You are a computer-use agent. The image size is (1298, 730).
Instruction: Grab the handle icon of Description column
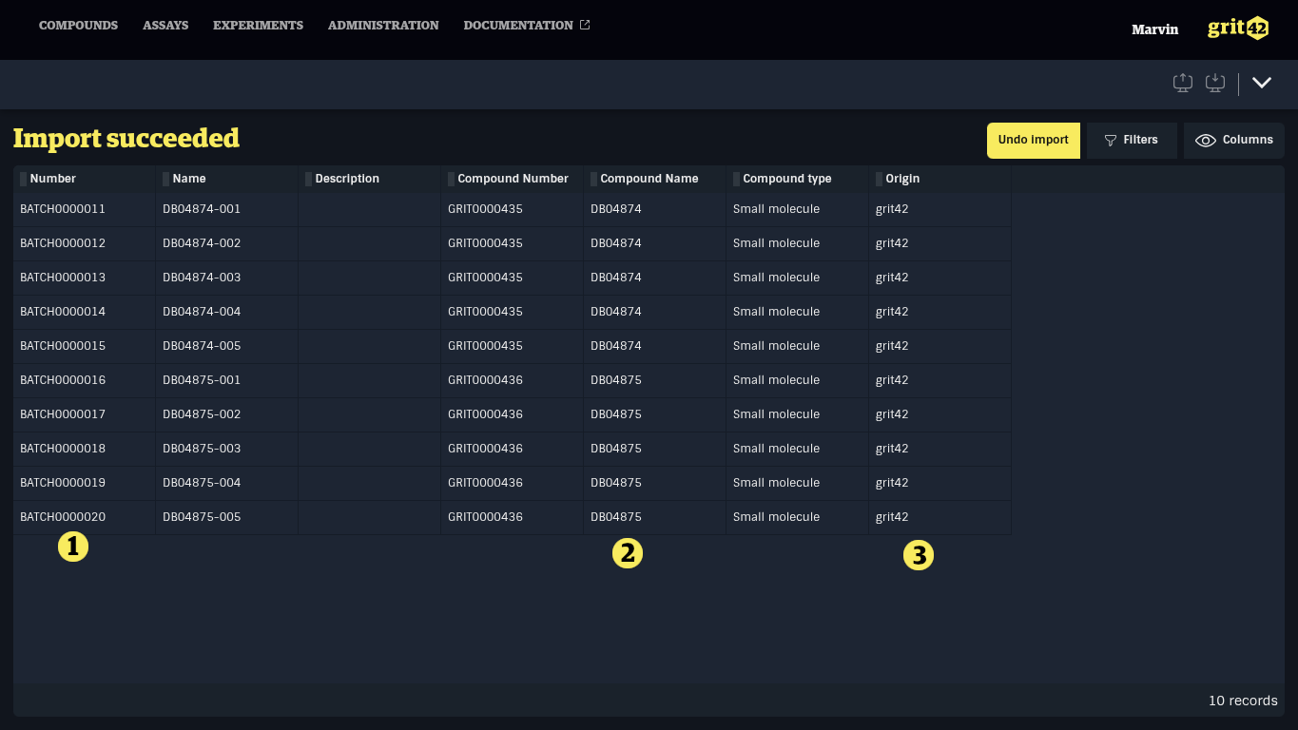308,179
